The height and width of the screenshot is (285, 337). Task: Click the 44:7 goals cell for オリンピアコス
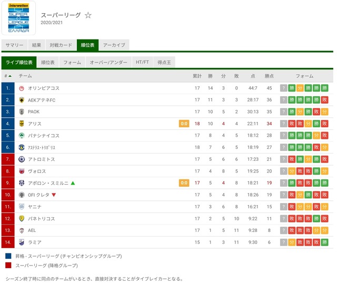(253, 88)
